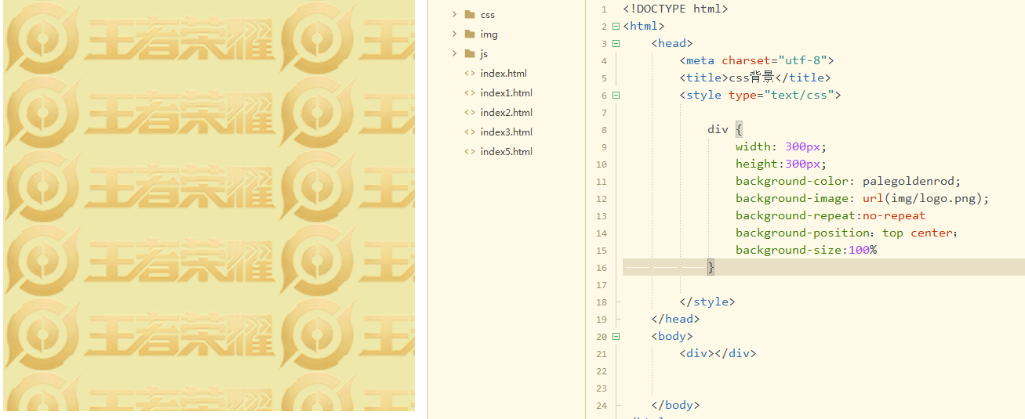Click the background-size:100% line

tap(806, 250)
